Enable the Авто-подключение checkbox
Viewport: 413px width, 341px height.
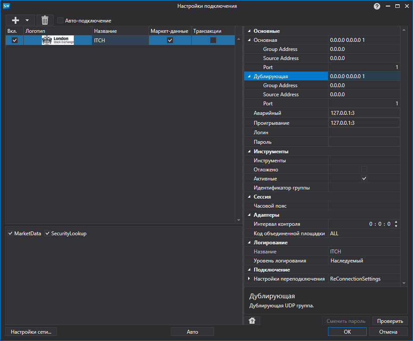coord(60,20)
